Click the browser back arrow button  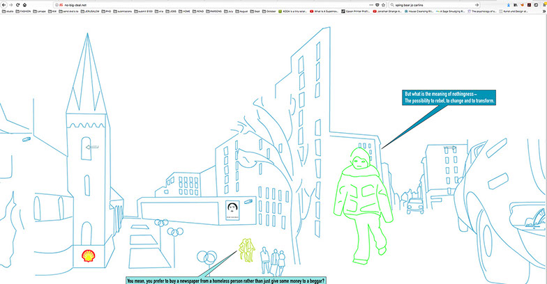point(3,4)
